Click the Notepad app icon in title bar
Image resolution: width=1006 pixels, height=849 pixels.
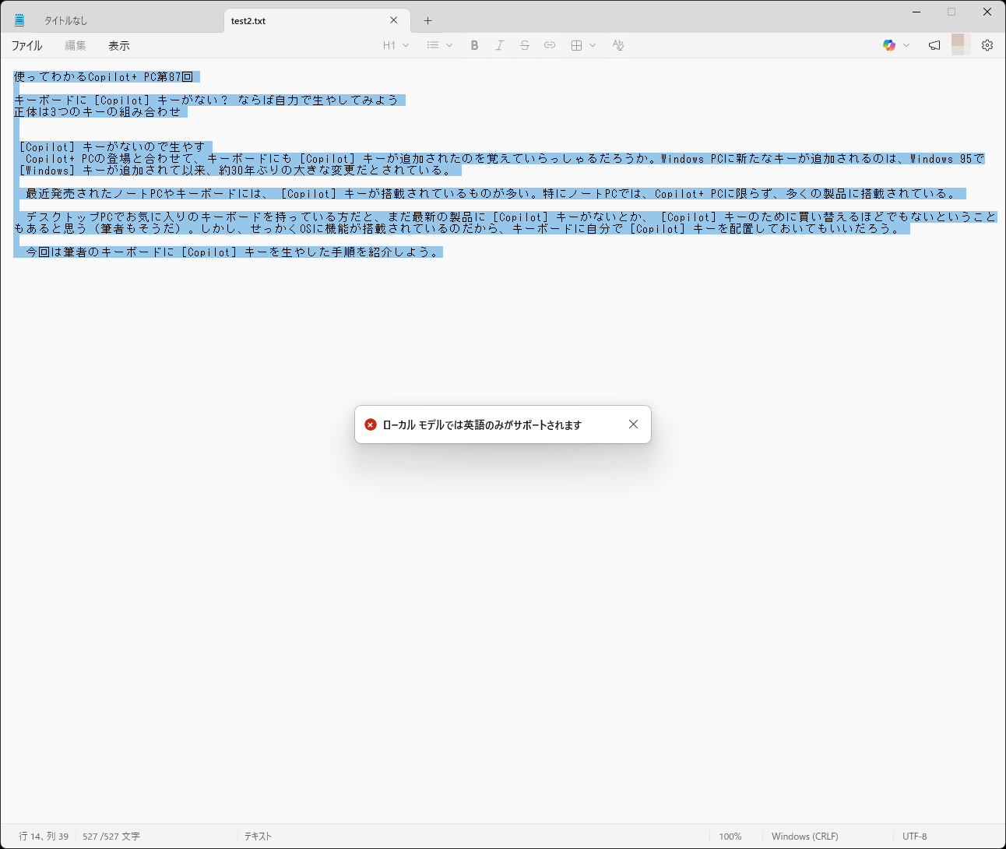(19, 20)
